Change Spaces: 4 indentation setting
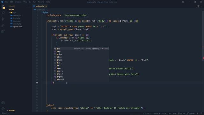The image size is (204, 115). (157, 113)
